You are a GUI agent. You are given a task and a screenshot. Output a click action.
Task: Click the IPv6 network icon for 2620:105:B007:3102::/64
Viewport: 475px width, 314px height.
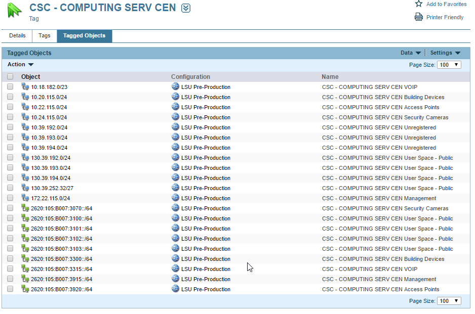(25, 238)
